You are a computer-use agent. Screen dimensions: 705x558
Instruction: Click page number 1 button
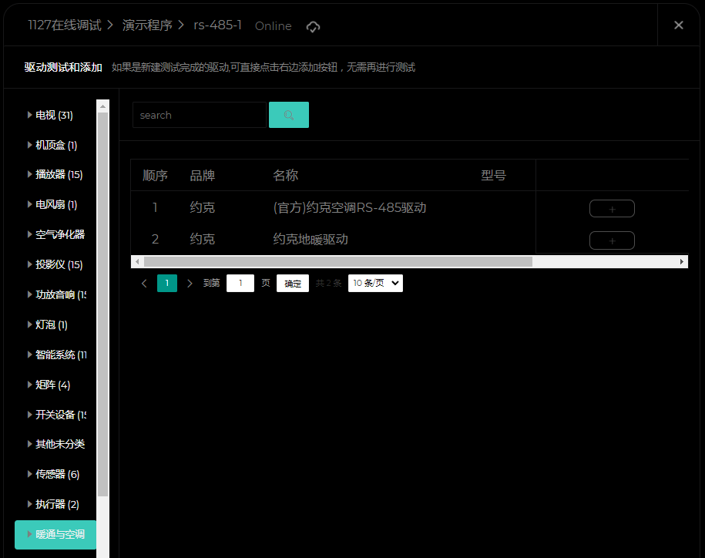[167, 284]
